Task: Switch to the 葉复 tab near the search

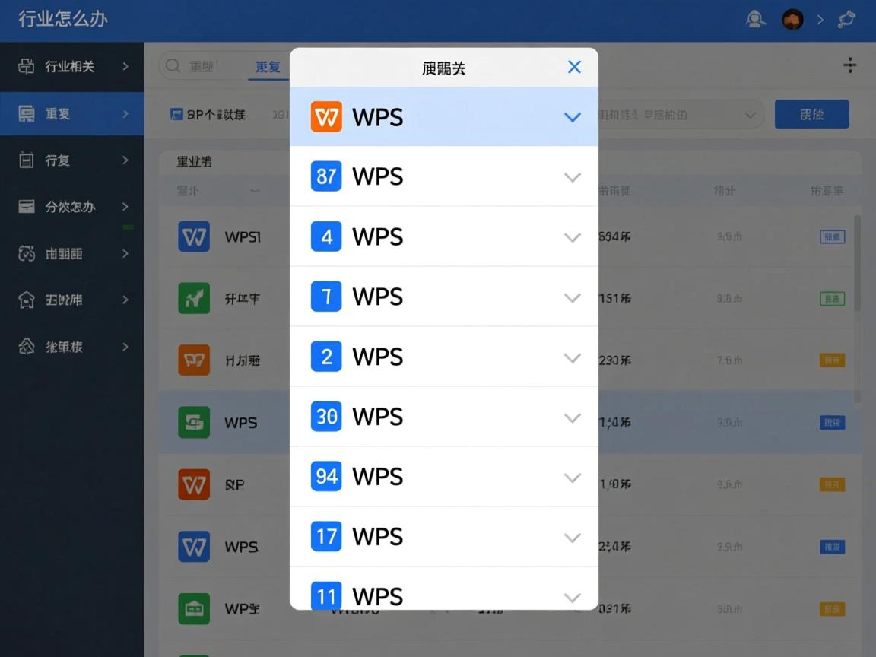Action: pos(267,66)
